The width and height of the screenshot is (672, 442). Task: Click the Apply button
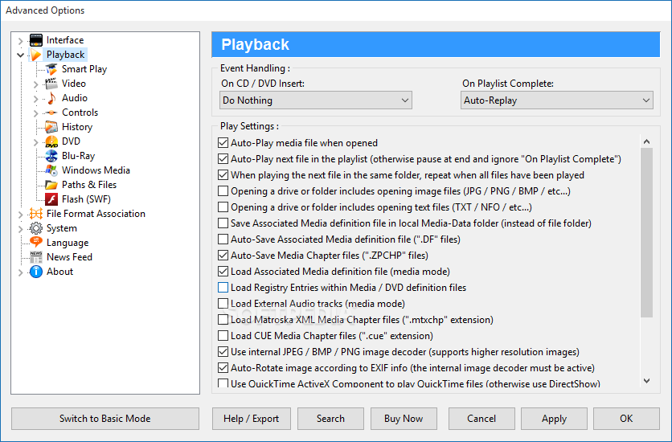[x=554, y=419]
